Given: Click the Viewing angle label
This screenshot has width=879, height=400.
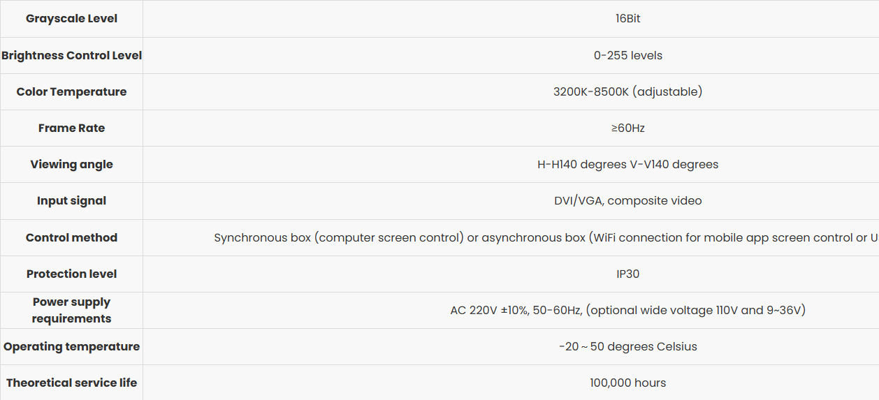Looking at the screenshot, I should coord(71,164).
